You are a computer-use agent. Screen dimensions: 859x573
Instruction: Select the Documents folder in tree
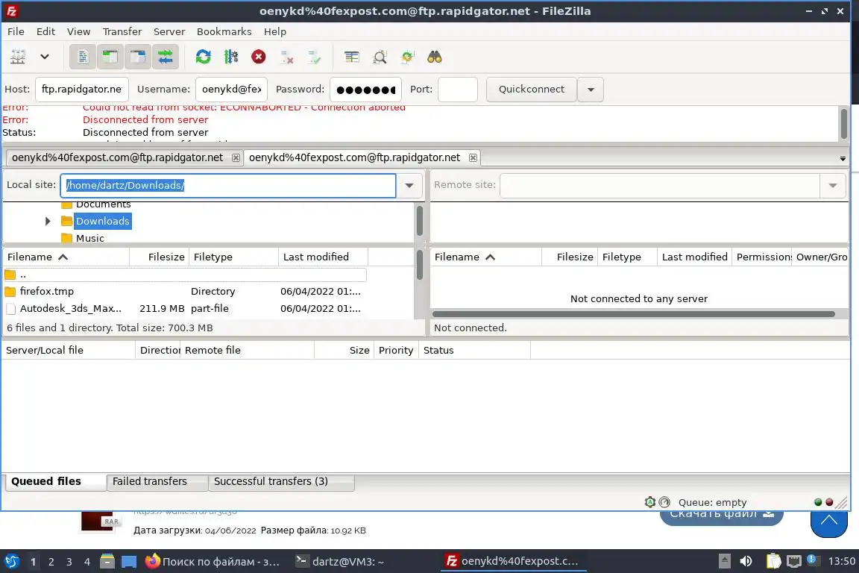103,204
